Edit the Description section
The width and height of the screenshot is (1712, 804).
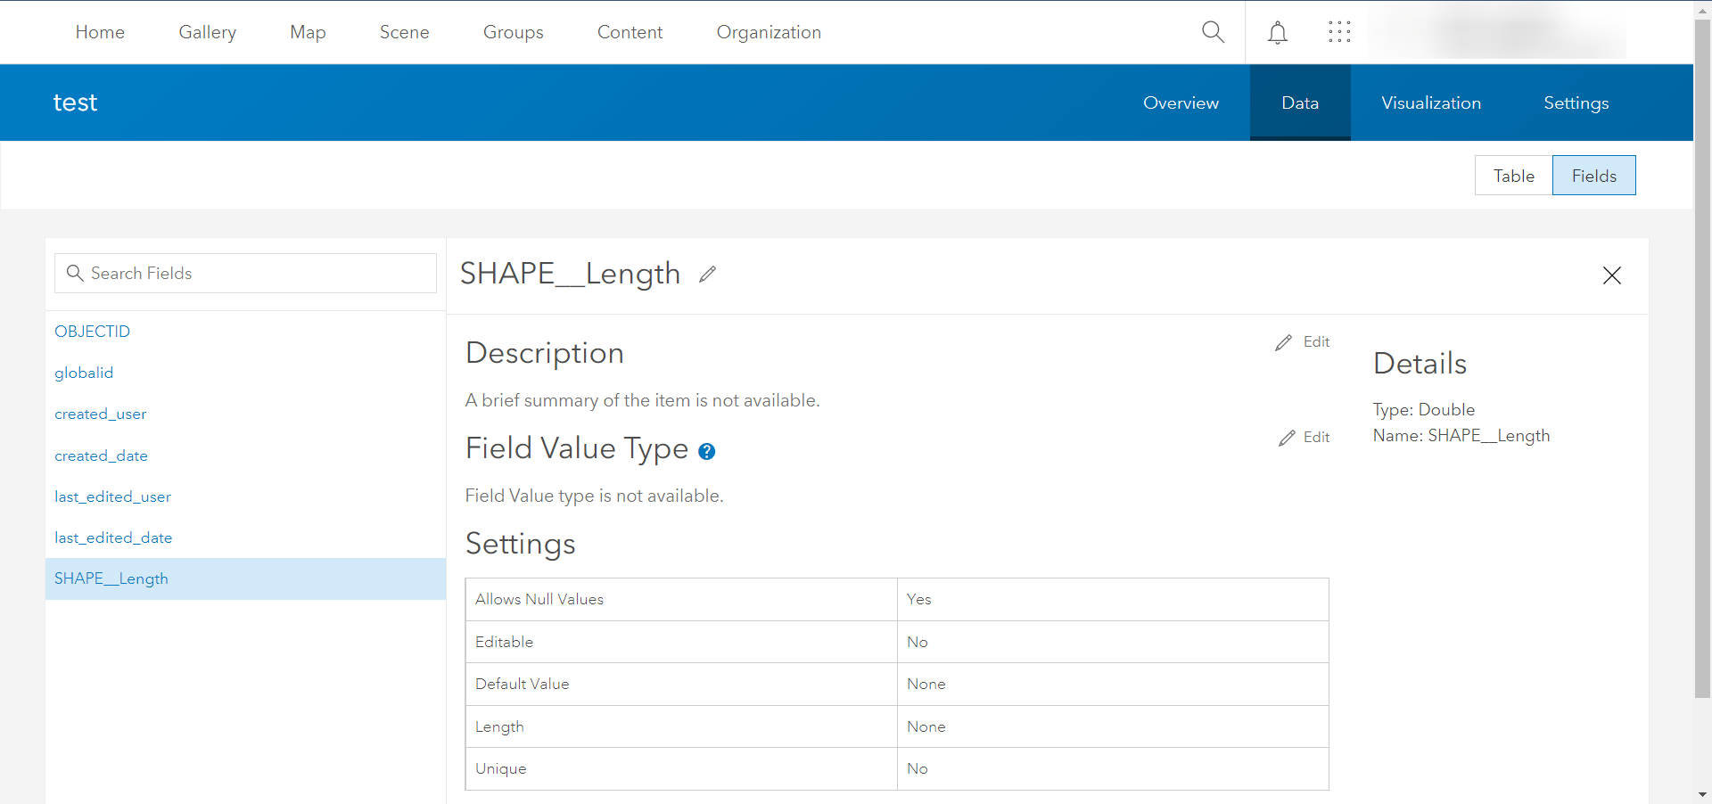(1303, 342)
